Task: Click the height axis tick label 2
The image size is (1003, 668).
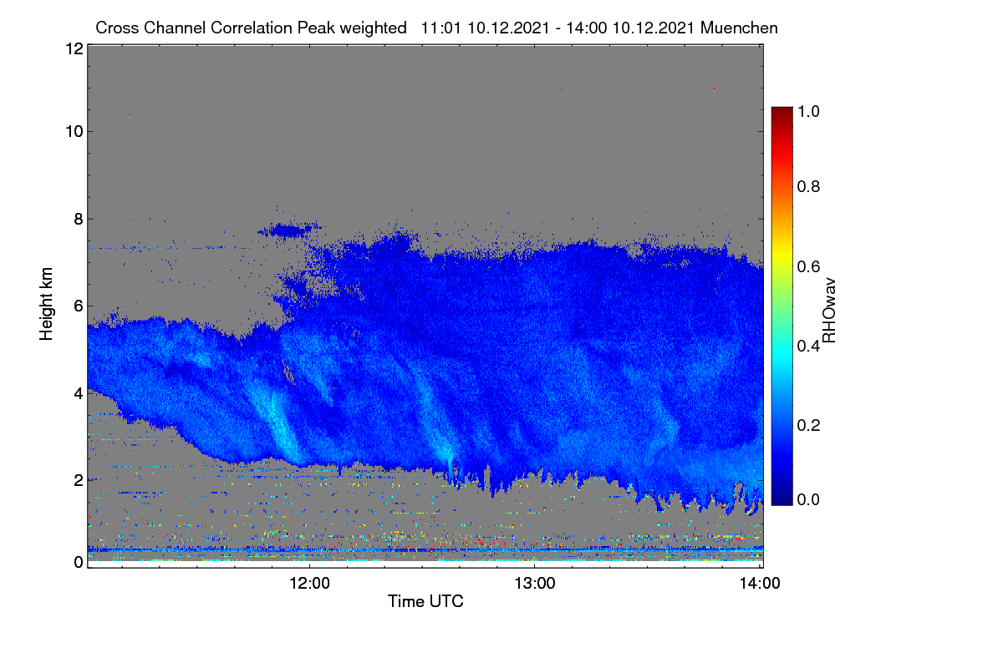Action: pos(77,480)
